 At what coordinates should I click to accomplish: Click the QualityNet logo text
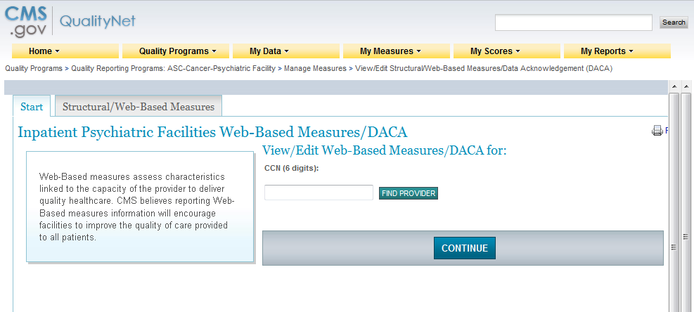(x=98, y=21)
